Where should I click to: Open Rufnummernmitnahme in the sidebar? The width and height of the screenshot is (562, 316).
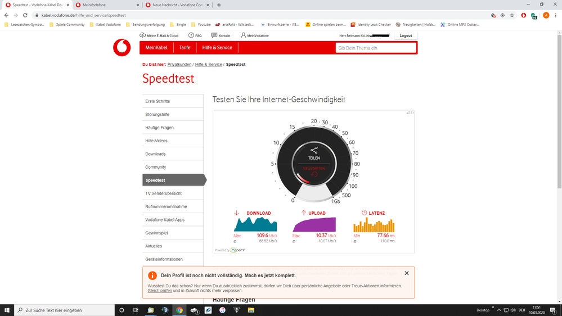coord(173,207)
